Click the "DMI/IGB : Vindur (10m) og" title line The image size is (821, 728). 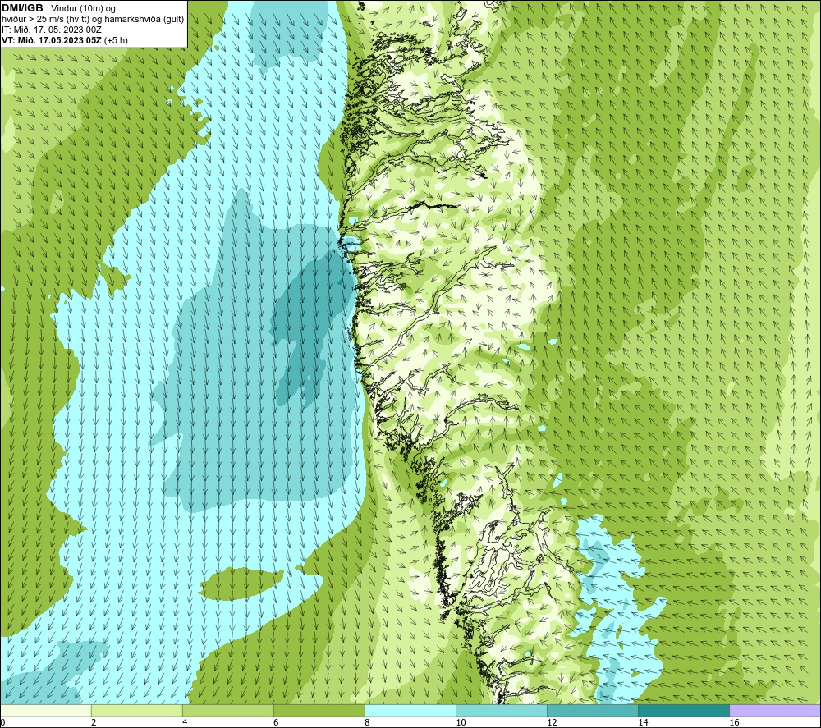coord(58,8)
